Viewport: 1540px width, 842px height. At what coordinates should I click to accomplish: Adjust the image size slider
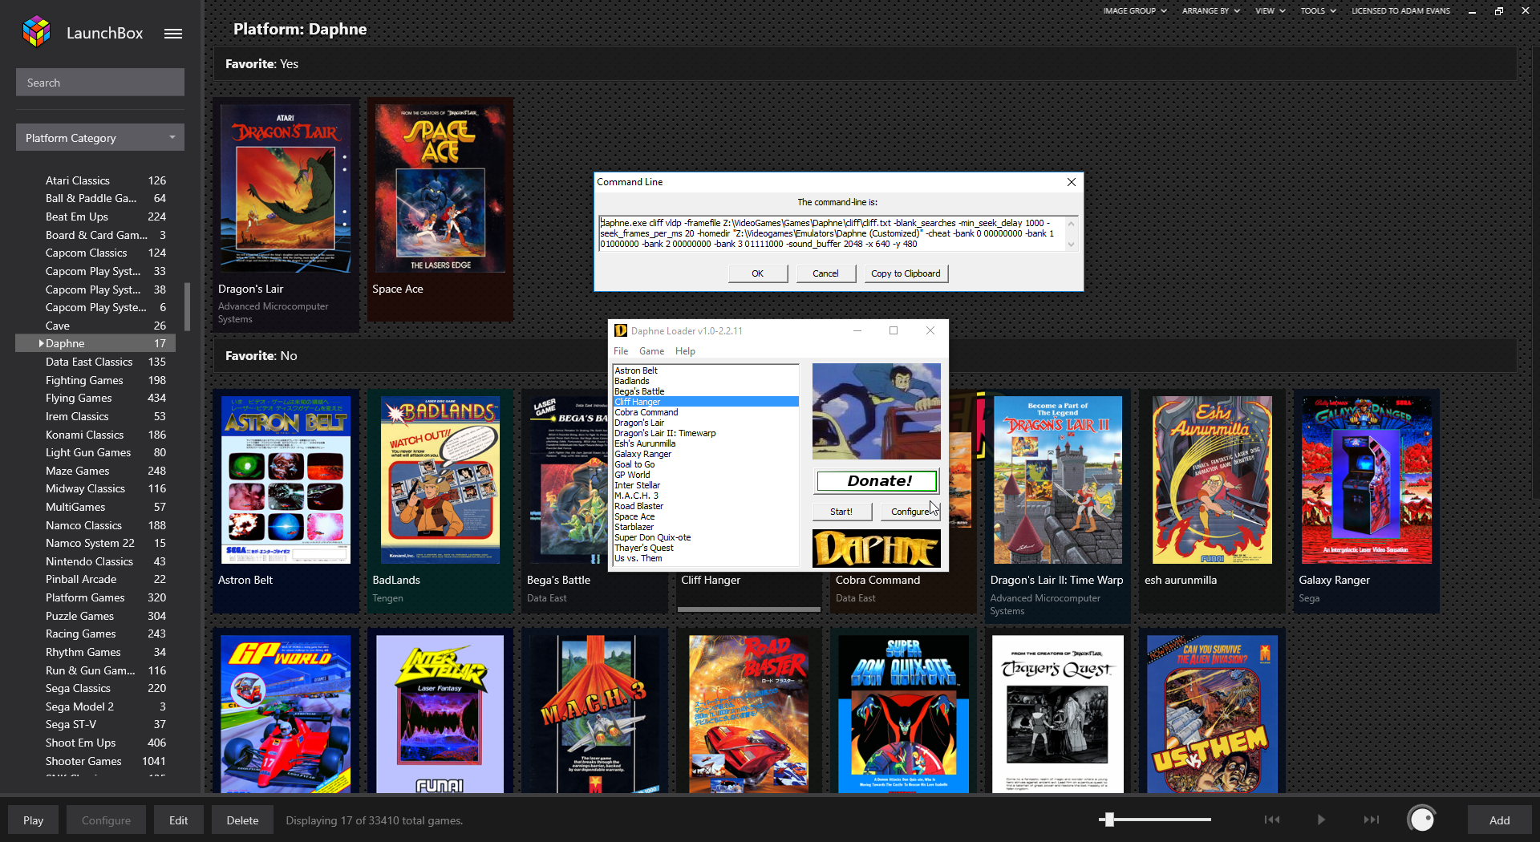tap(1108, 819)
